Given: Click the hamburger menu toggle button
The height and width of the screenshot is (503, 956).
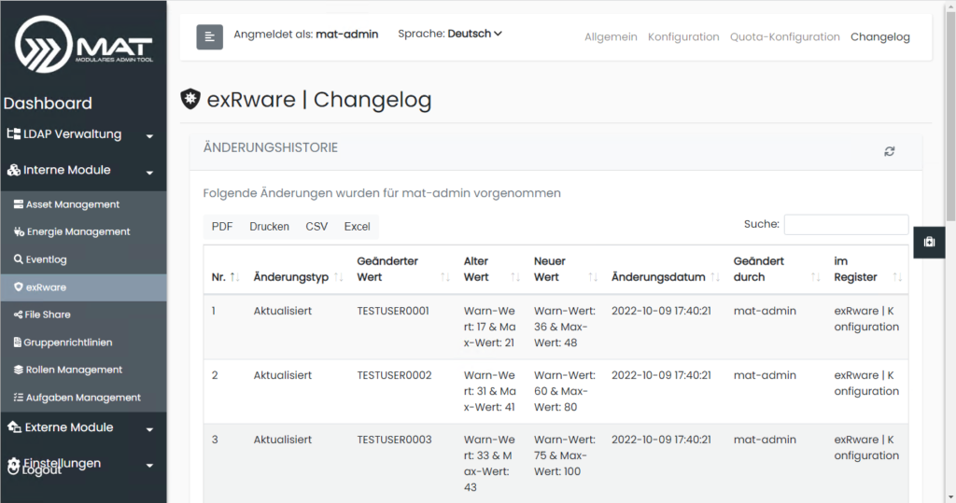Looking at the screenshot, I should point(209,36).
